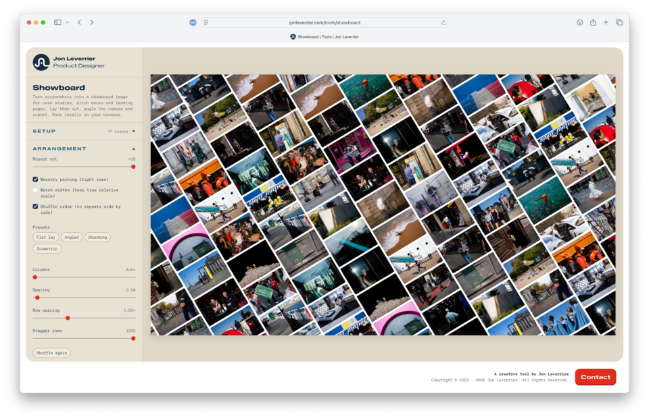
Task: Set the Row spacing slider
Action: tap(84, 318)
